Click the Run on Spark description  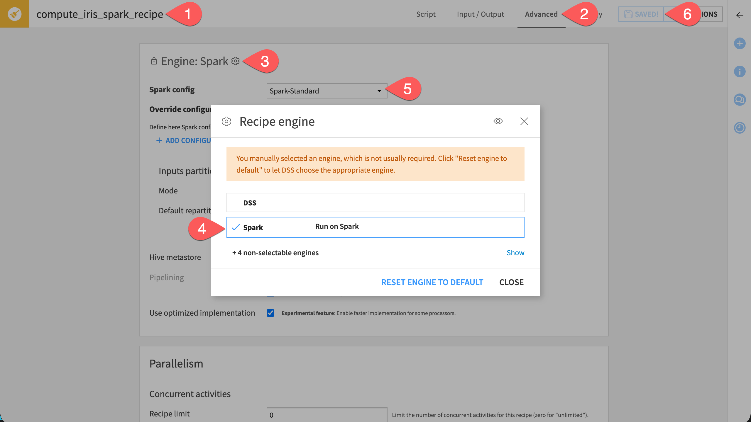tap(337, 226)
